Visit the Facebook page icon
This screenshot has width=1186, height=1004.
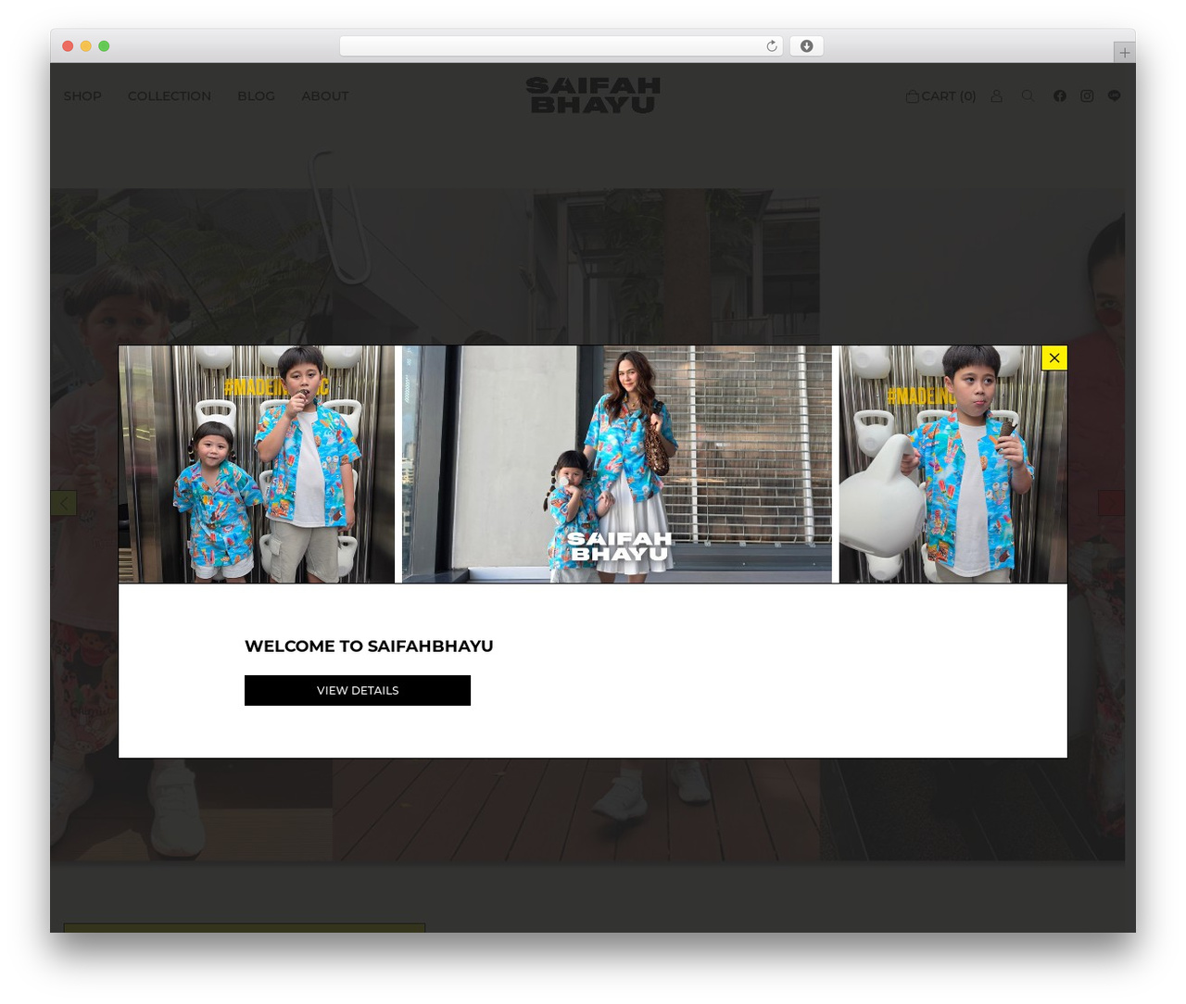point(1060,95)
